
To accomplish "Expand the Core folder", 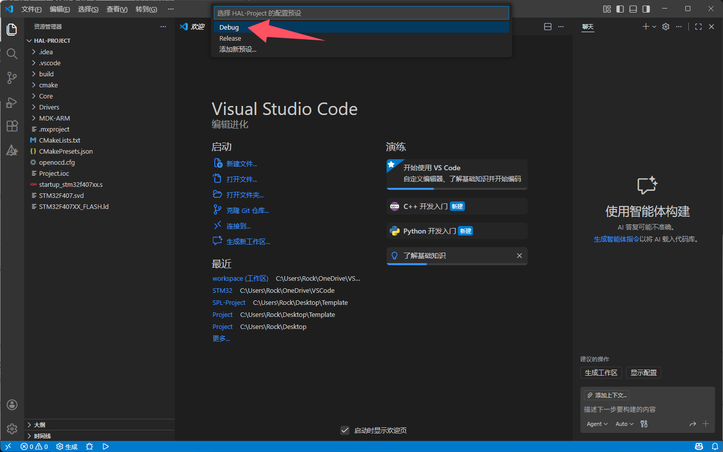I will coord(99,96).
